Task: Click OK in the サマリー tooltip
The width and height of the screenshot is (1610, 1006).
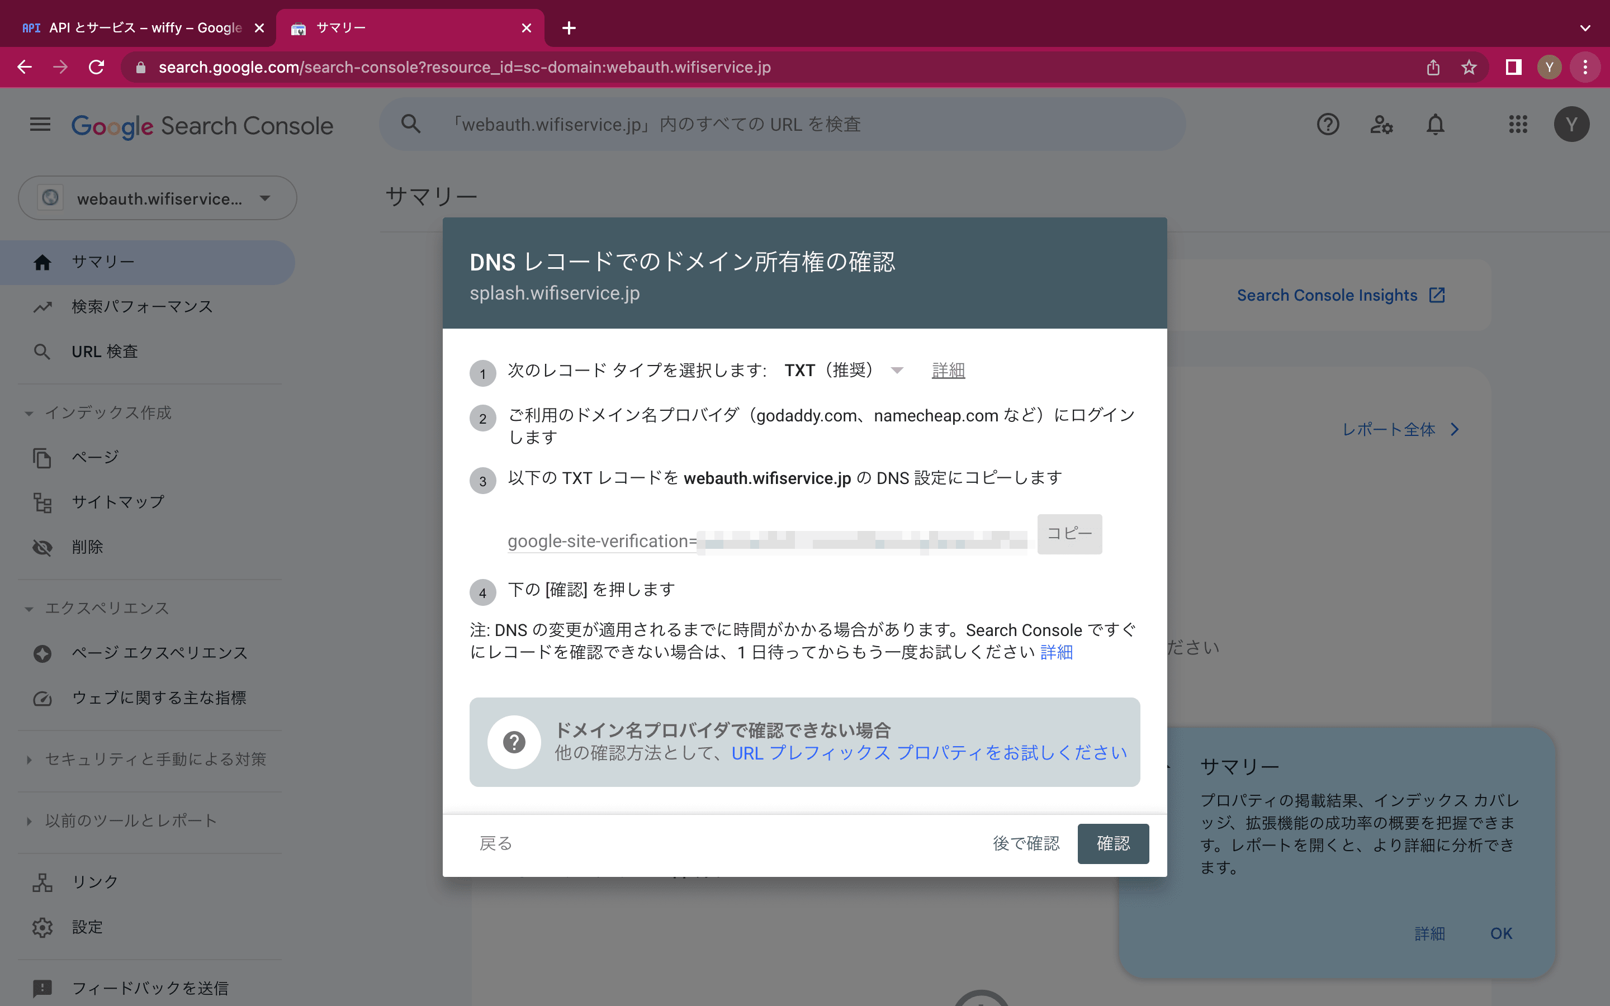Action: [1501, 933]
